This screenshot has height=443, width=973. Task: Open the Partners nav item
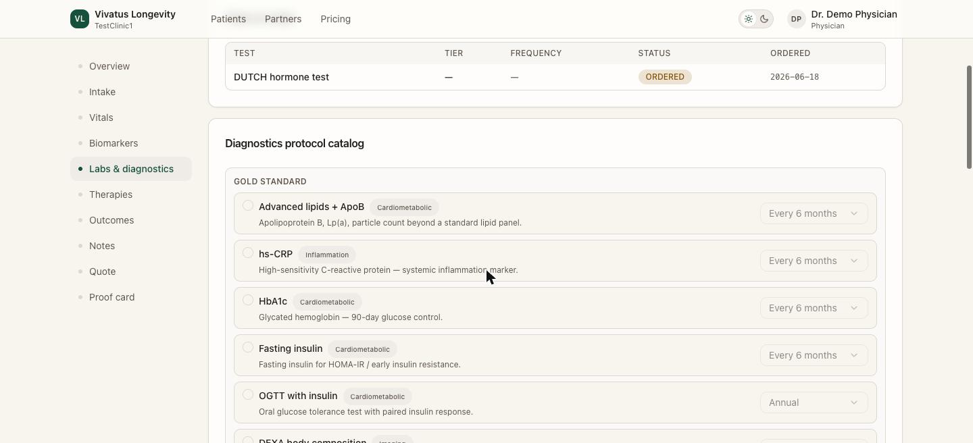click(283, 19)
